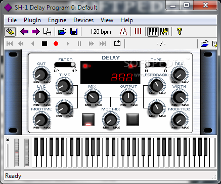
Task: Close the keyboard bar with the X
Action: (8, 140)
